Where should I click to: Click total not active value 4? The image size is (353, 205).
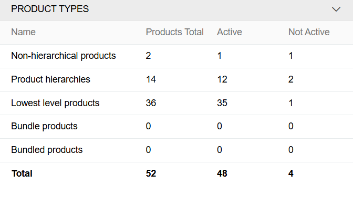290,173
